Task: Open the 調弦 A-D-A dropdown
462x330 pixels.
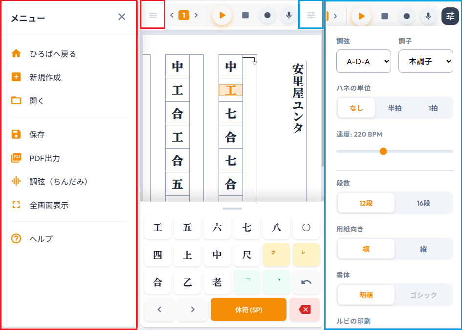Action: click(x=364, y=61)
